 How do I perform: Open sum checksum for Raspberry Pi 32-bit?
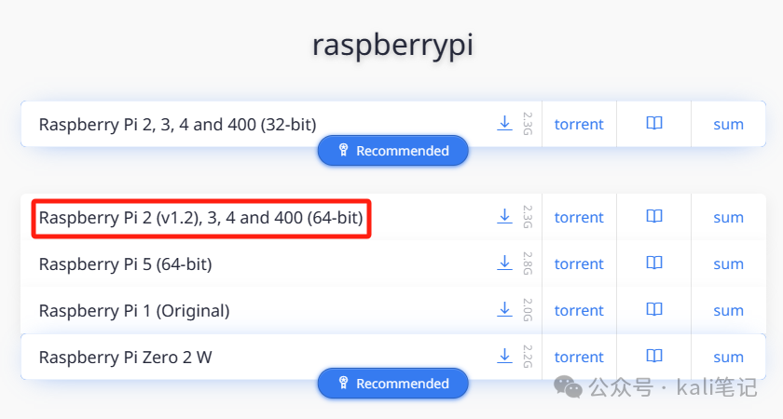(729, 124)
